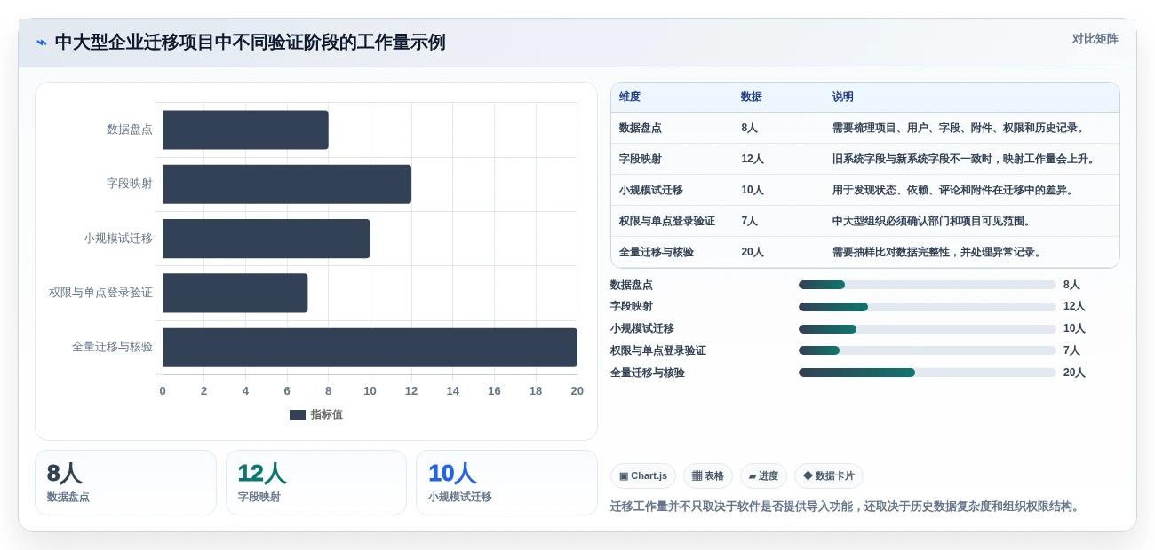Click the 全量迁移与核验 label in the progress list

click(x=648, y=373)
